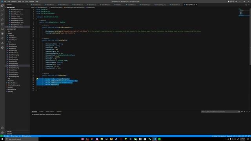Click the UTF-8 encoding status item
251x141 pixels.
pos(235,136)
